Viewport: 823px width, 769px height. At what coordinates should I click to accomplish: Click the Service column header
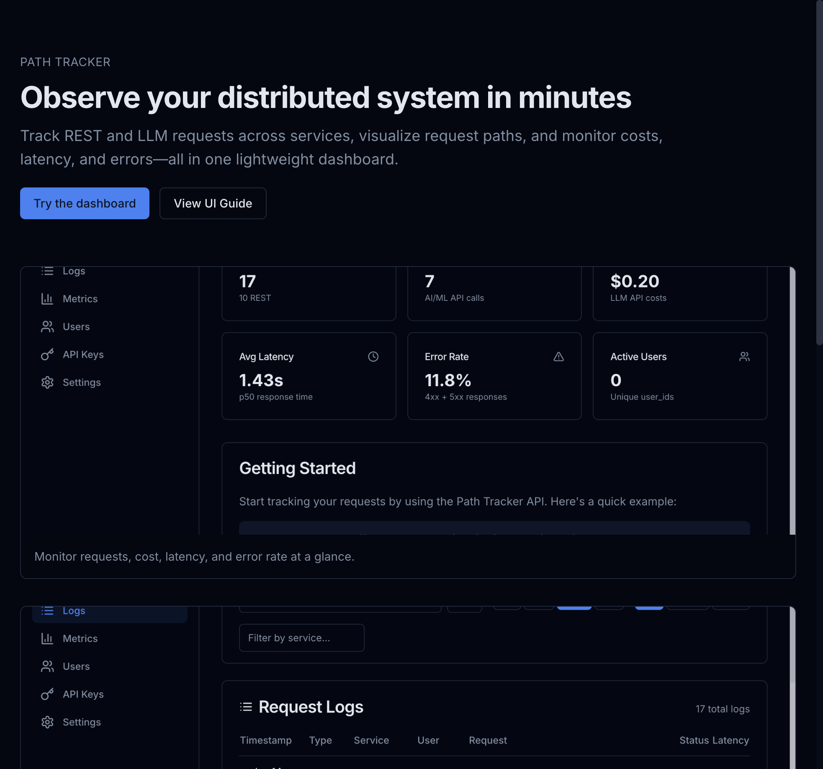tap(371, 740)
